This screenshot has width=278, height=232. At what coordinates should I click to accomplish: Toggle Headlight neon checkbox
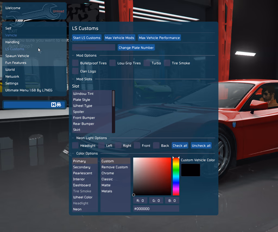click(75, 145)
